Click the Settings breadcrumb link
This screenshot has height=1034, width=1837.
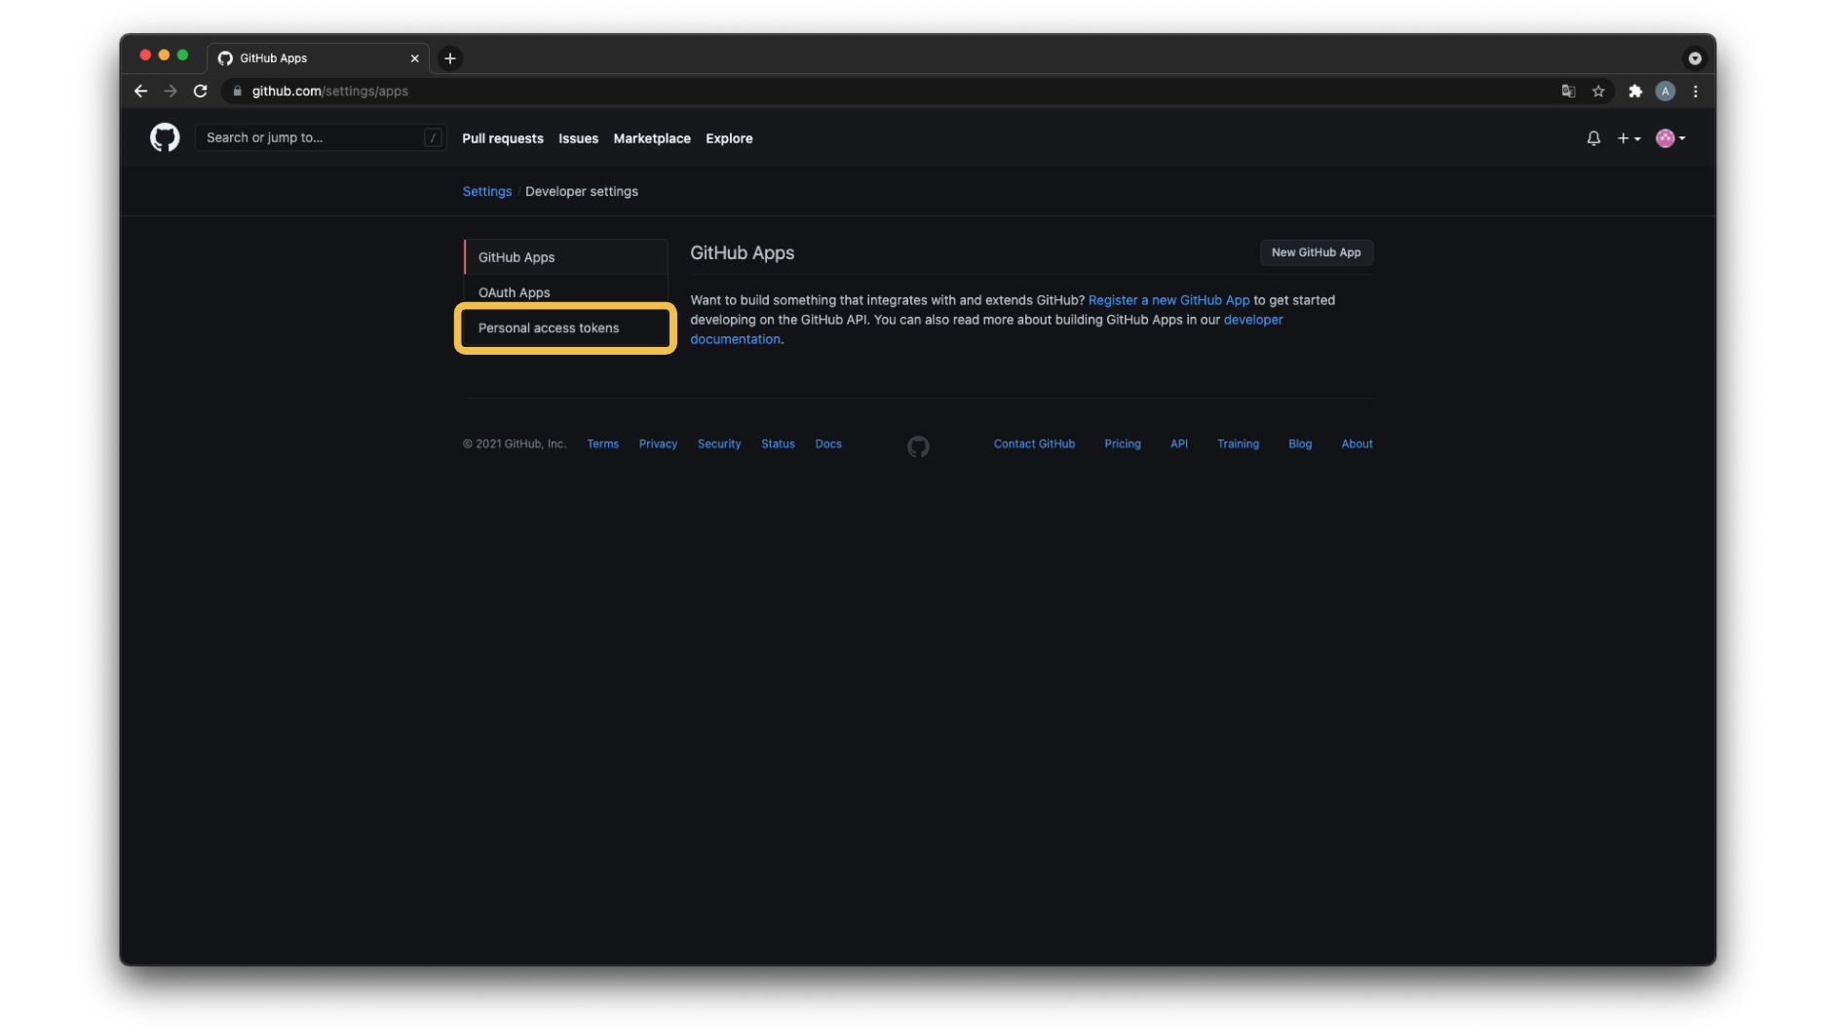click(487, 191)
